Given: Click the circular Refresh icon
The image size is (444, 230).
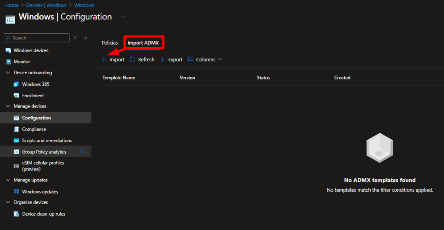Looking at the screenshot, I should pos(133,60).
